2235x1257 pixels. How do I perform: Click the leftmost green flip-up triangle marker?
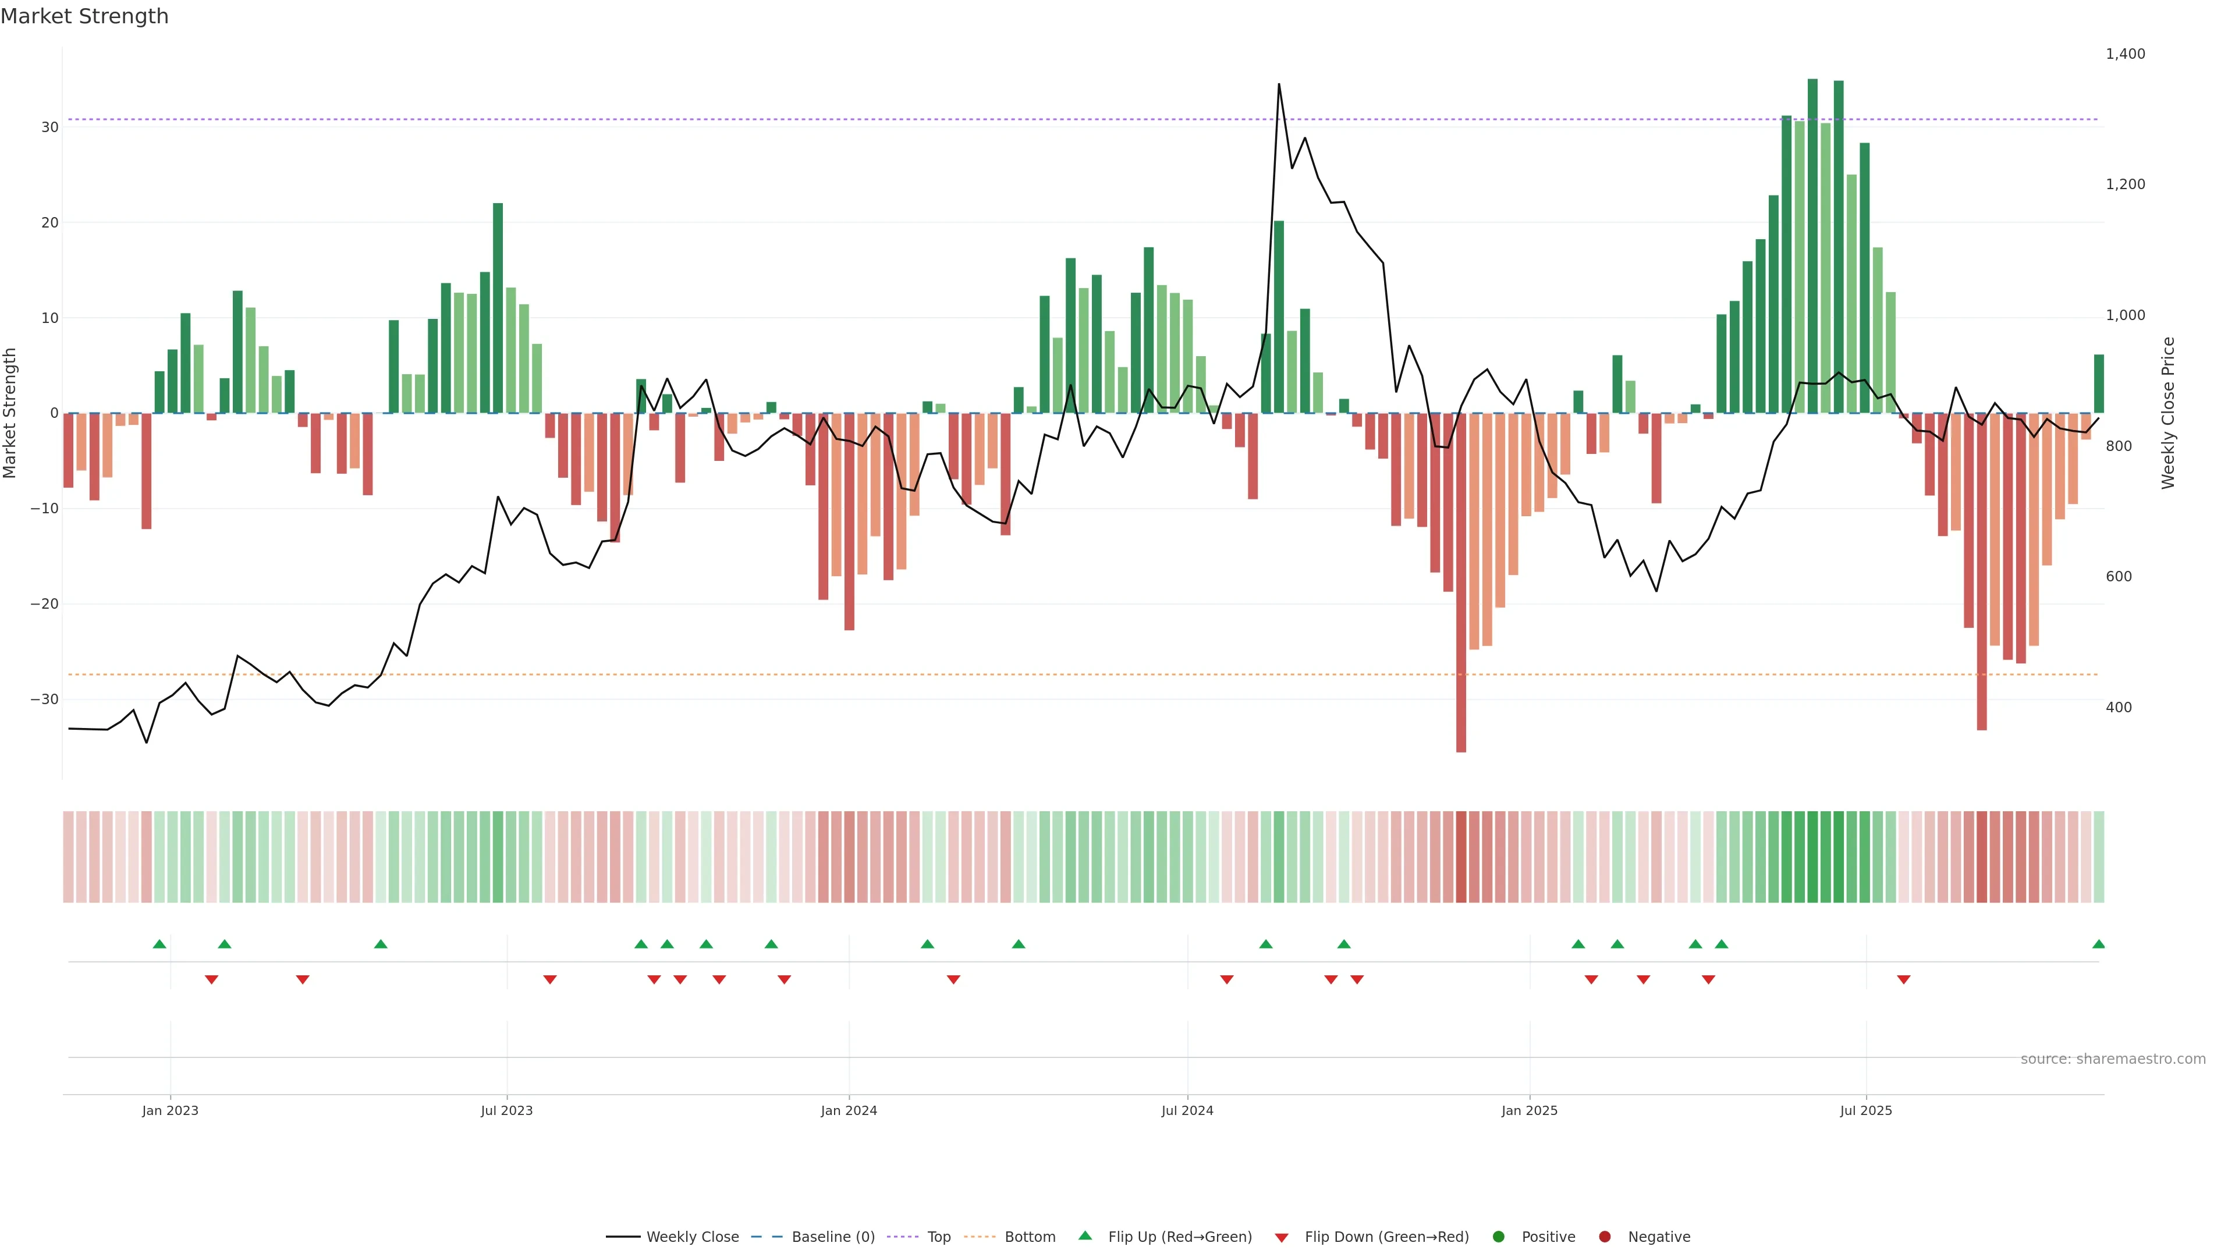coord(159,944)
